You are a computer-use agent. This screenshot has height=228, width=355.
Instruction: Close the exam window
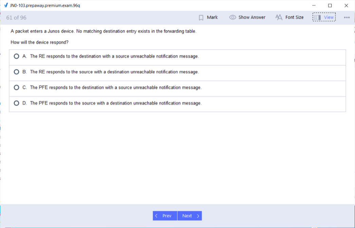point(346,5)
